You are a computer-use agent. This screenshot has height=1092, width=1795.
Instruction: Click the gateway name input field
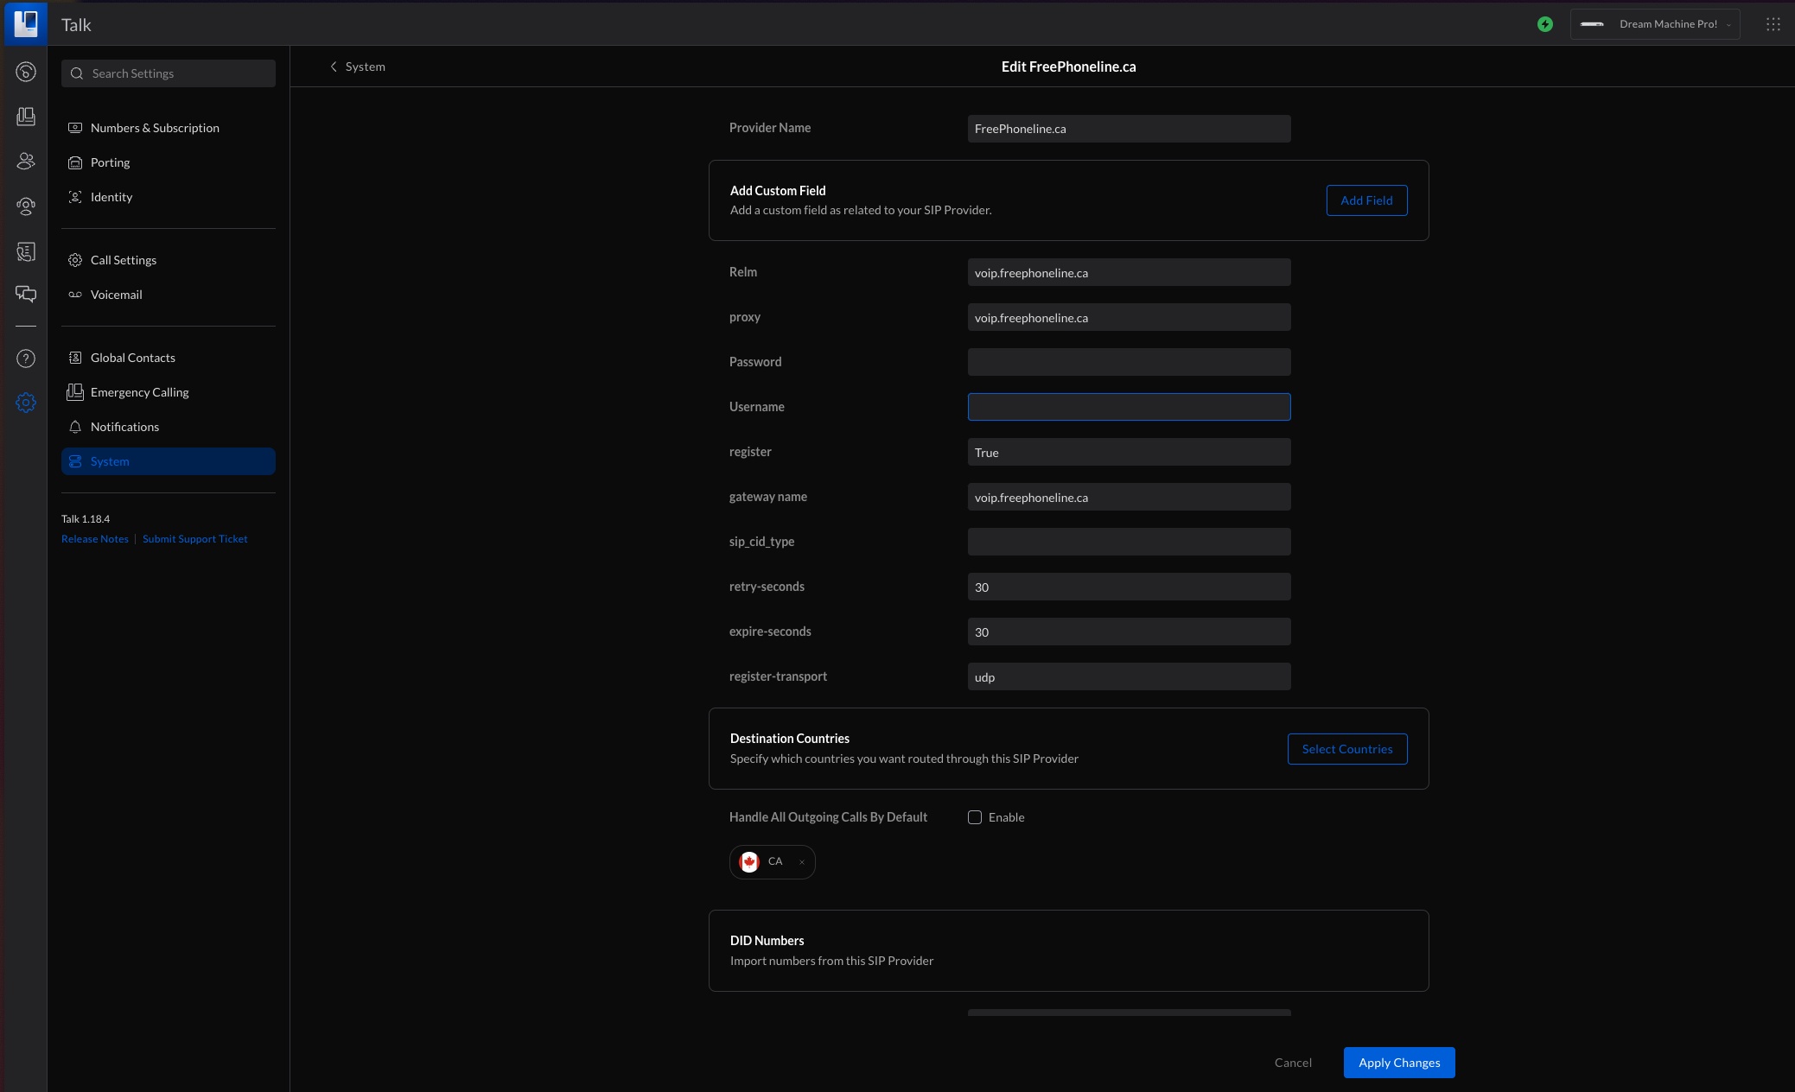(x=1130, y=497)
